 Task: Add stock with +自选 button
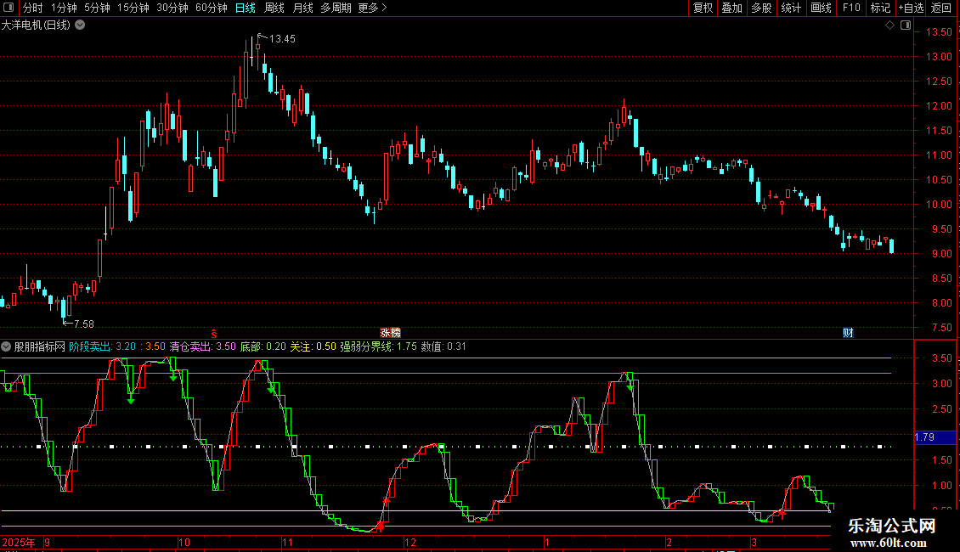(911, 8)
